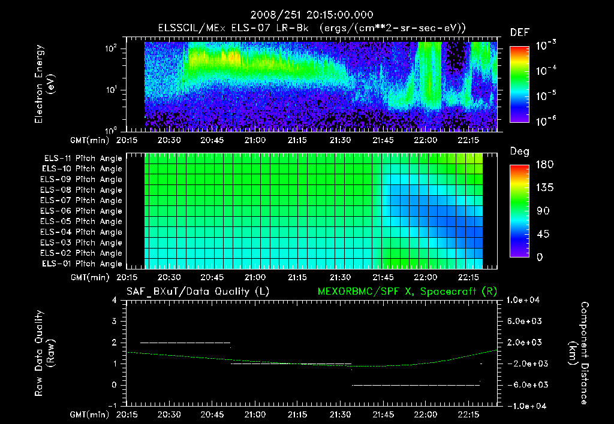Click the date title 2008/251 20:15:00.000
Image resolution: width=614 pixels, height=424 pixels.
coord(312,15)
